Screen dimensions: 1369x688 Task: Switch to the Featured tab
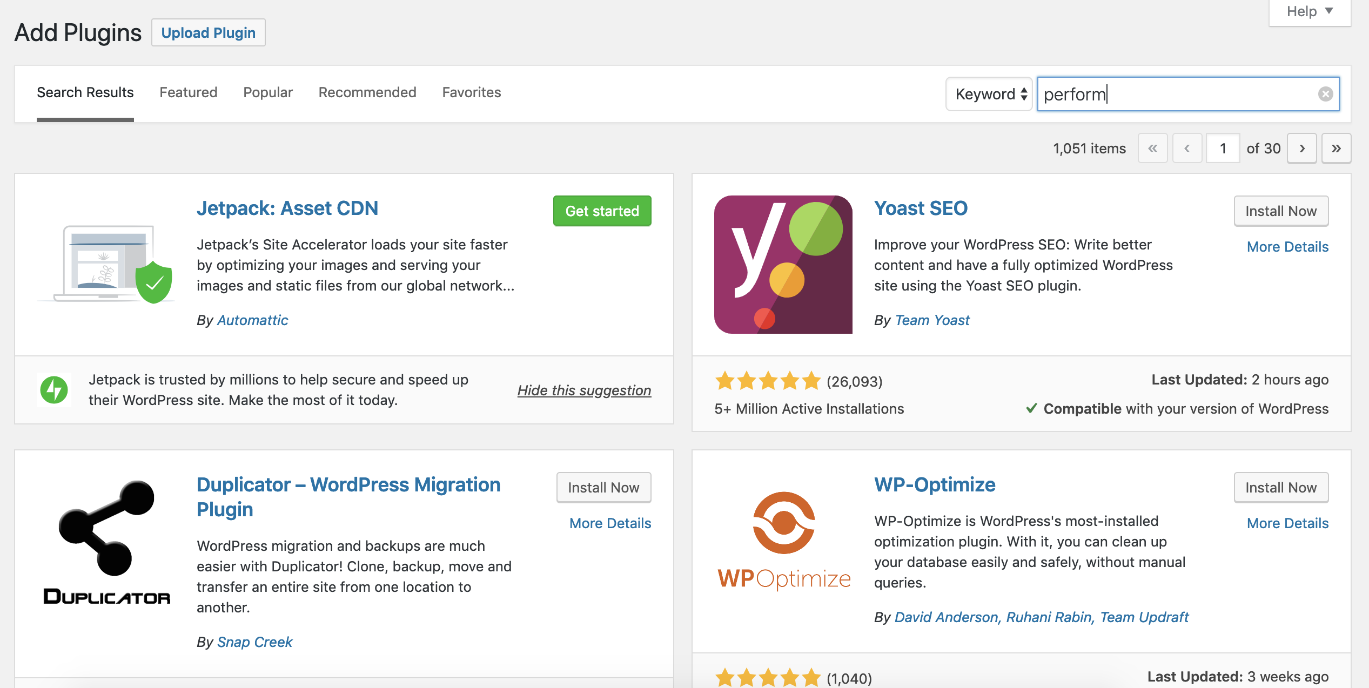pyautogui.click(x=188, y=92)
